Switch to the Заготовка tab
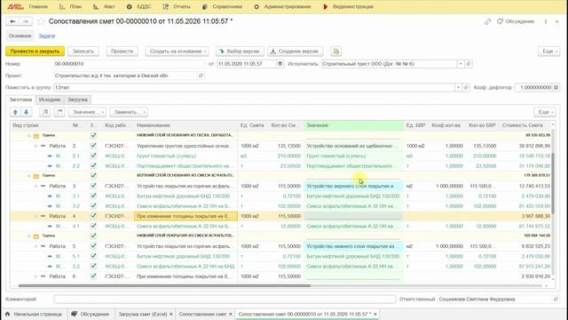Image resolution: width=568 pixels, height=320 pixels. [20, 100]
